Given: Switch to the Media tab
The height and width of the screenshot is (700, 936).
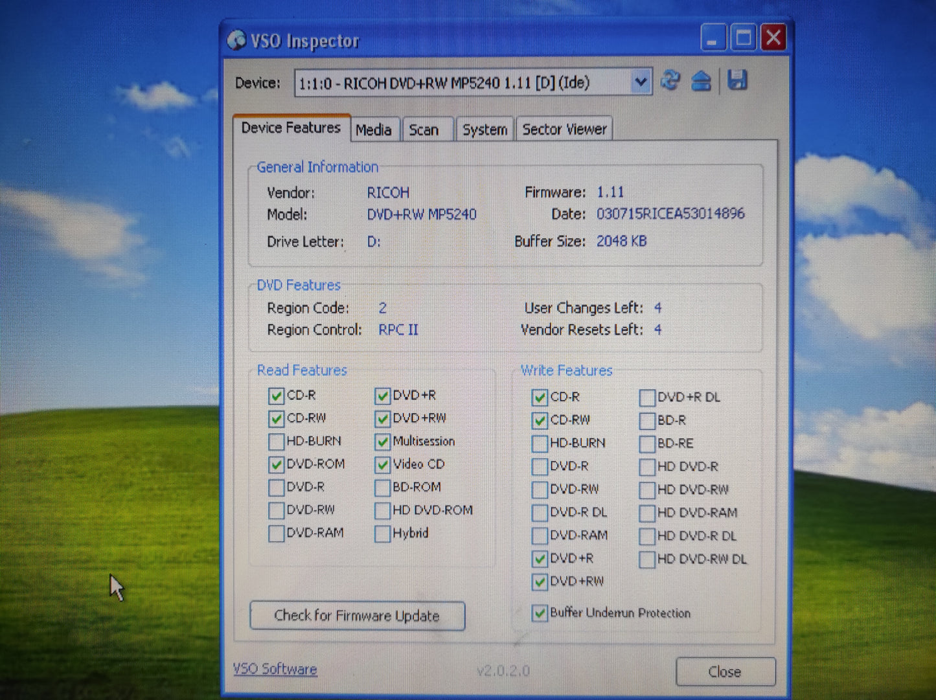Looking at the screenshot, I should pos(373,130).
